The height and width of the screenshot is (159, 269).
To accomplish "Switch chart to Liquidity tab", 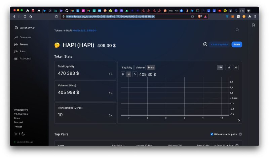I will click(x=127, y=68).
